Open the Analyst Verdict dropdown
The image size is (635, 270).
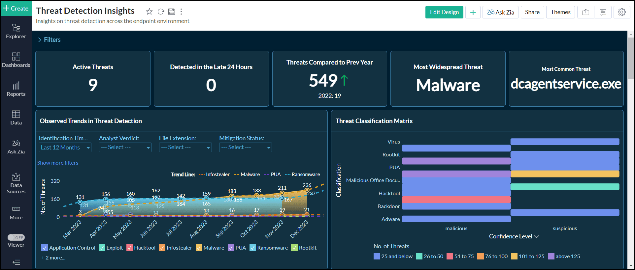point(125,148)
